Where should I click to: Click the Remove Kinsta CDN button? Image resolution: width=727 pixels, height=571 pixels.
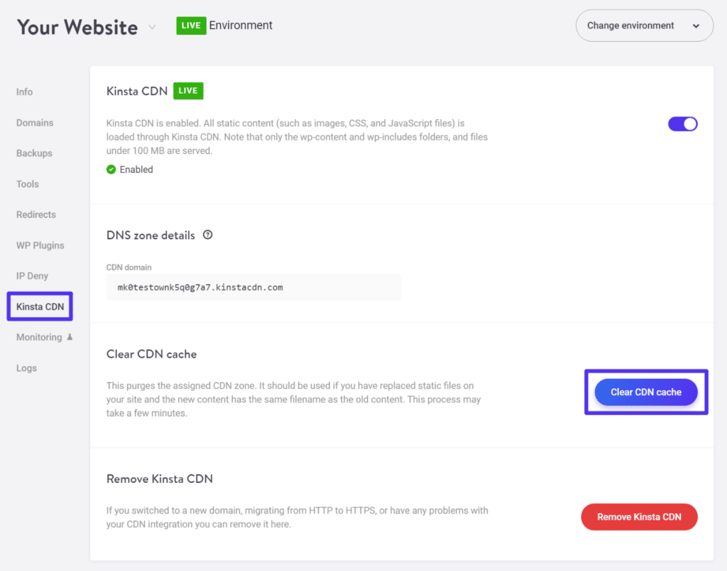click(x=638, y=516)
